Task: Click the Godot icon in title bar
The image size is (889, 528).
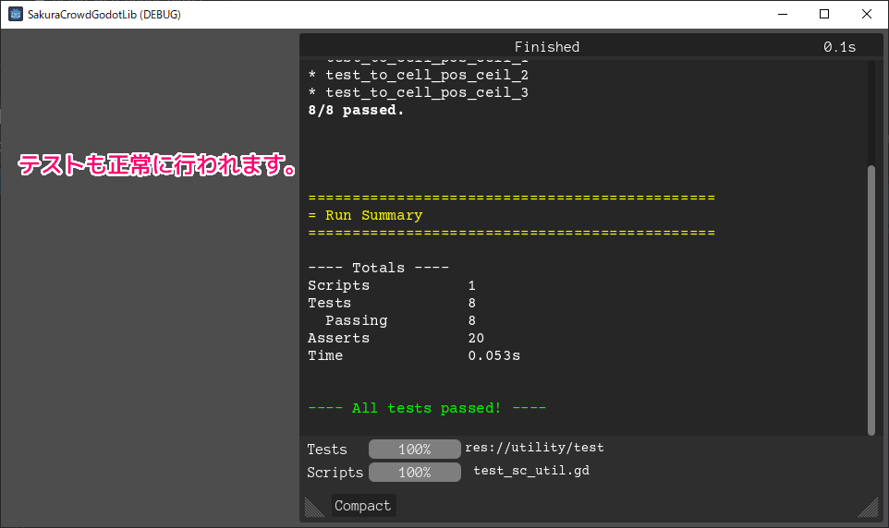Action: point(16,14)
